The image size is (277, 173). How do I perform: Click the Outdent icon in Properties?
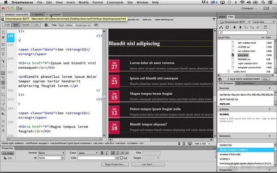[122, 153]
